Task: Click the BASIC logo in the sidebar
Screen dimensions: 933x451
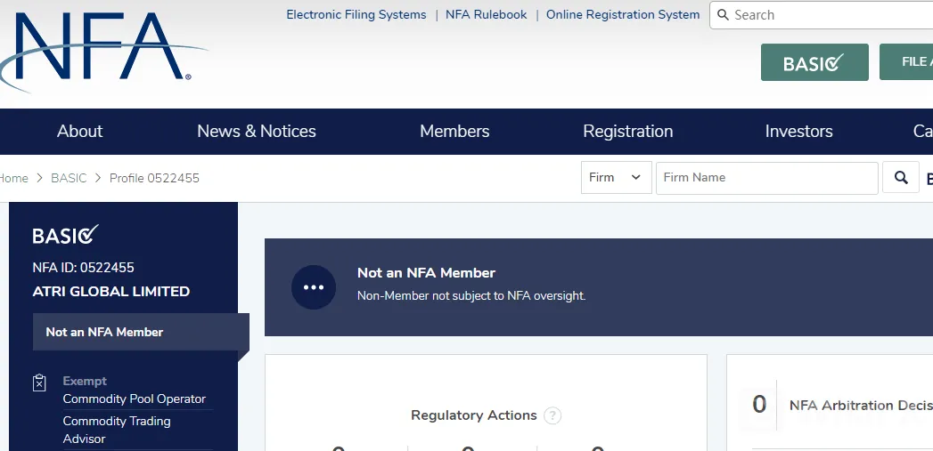Action: [x=65, y=235]
